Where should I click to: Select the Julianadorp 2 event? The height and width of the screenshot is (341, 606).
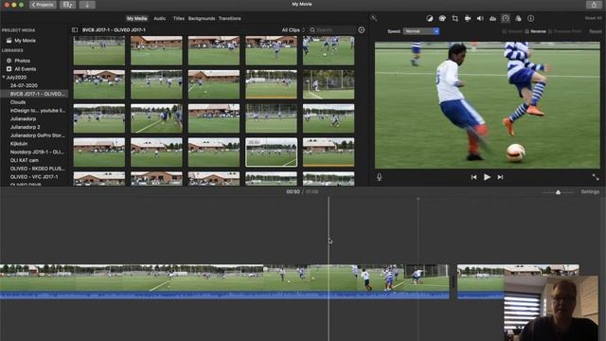click(26, 127)
